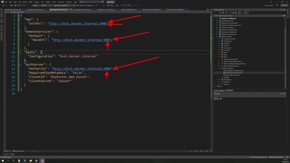Image resolution: width=290 pixels, height=163 pixels.
Task: Select appsettings.Production.json in Solution Explorer
Action: tap(234, 73)
